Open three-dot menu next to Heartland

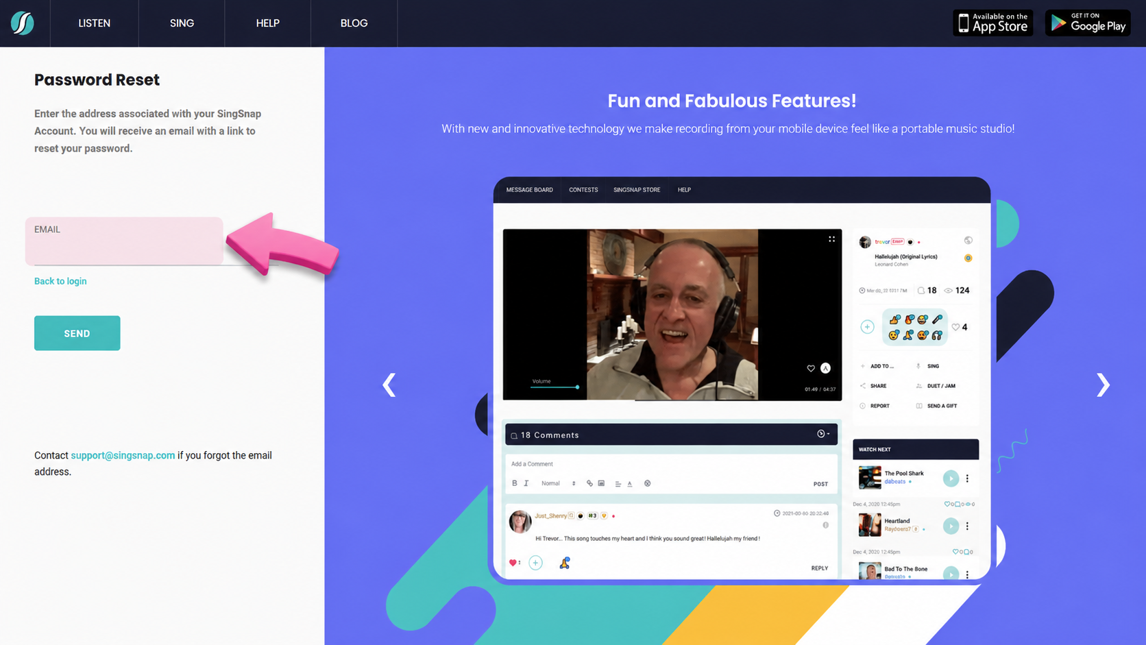[x=967, y=526]
